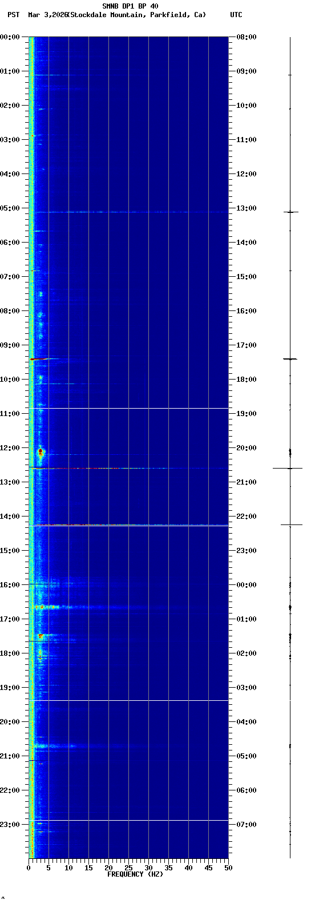The width and height of the screenshot is (315, 904).
Task: Select the 02:00 label on the UTC axis
Action: 247,653
